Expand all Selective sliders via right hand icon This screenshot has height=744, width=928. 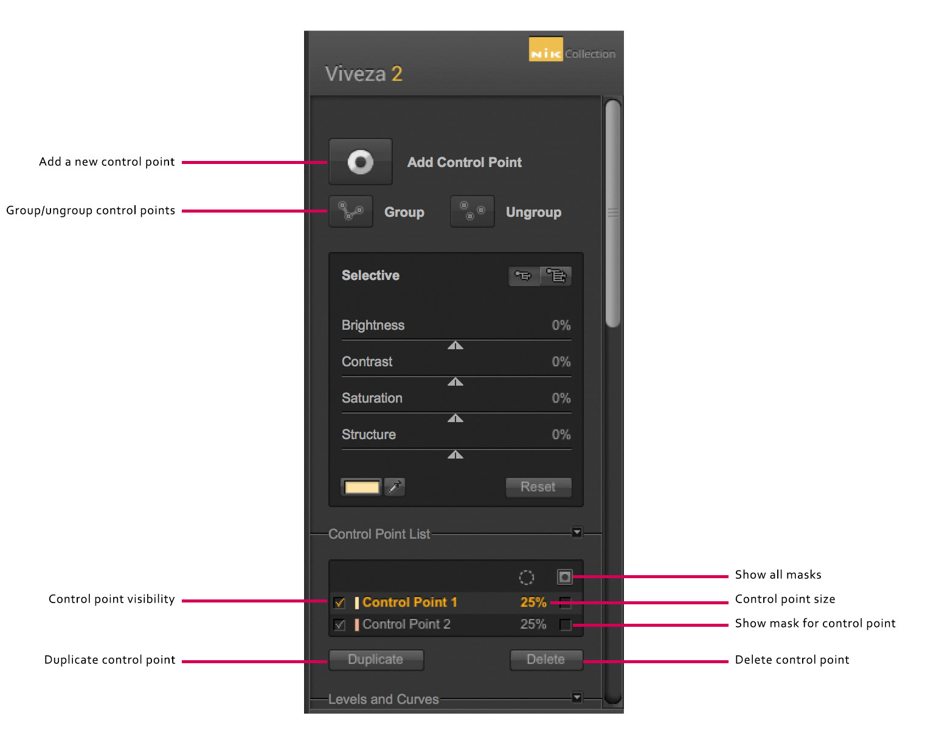[556, 276]
